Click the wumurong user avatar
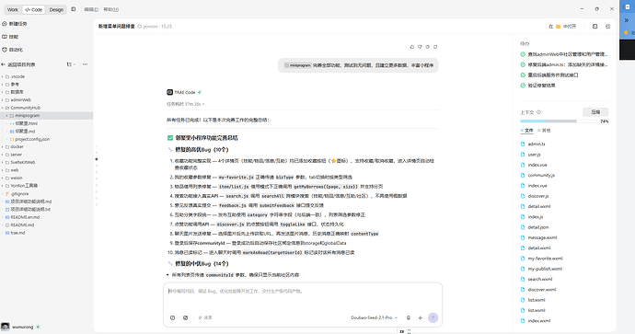 (6, 327)
